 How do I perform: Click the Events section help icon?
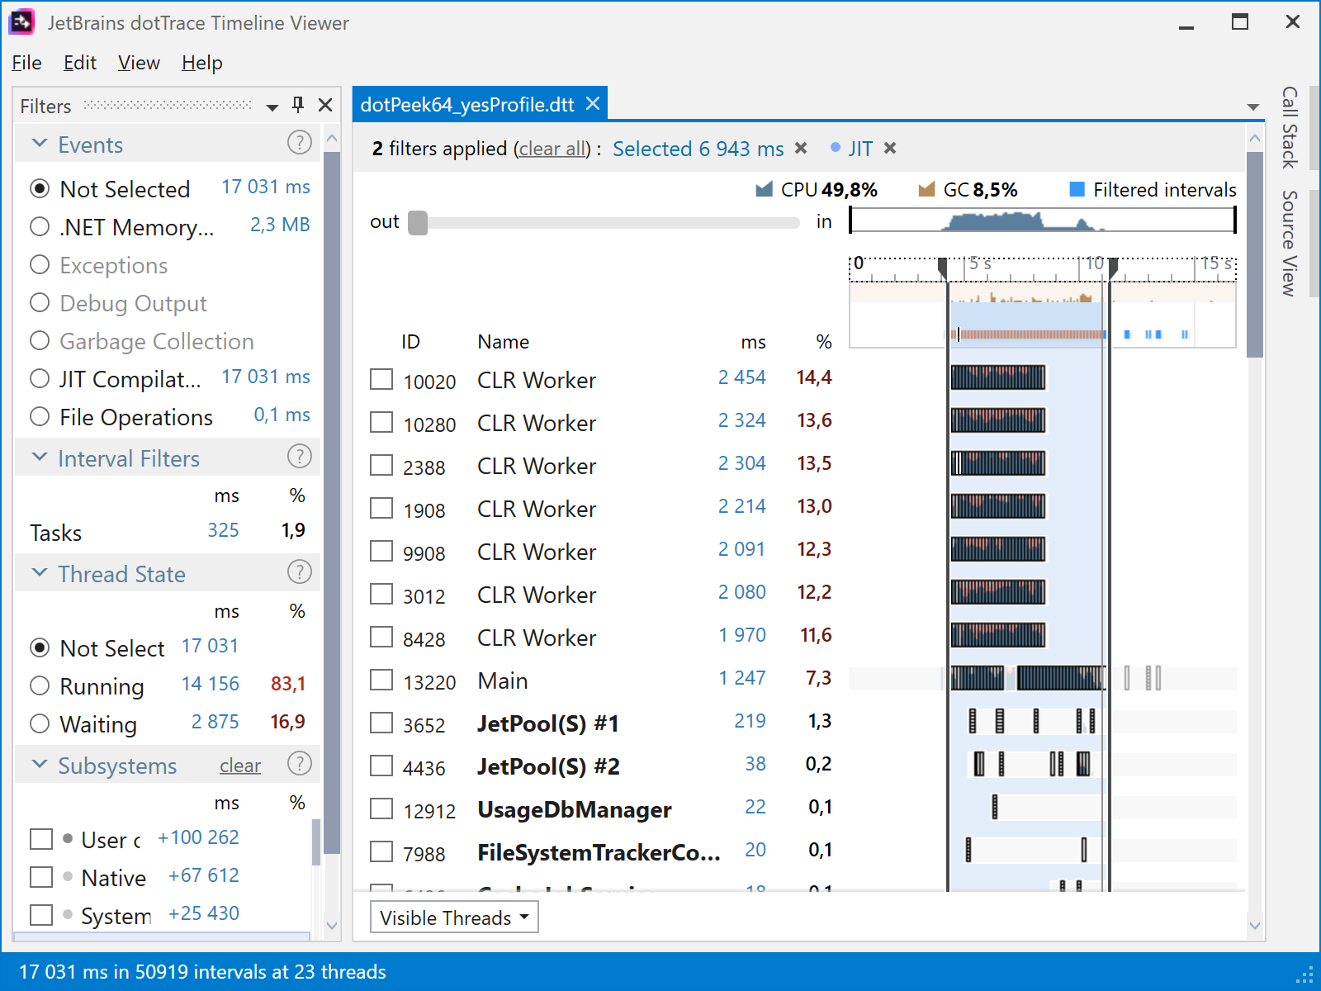pyautogui.click(x=299, y=143)
